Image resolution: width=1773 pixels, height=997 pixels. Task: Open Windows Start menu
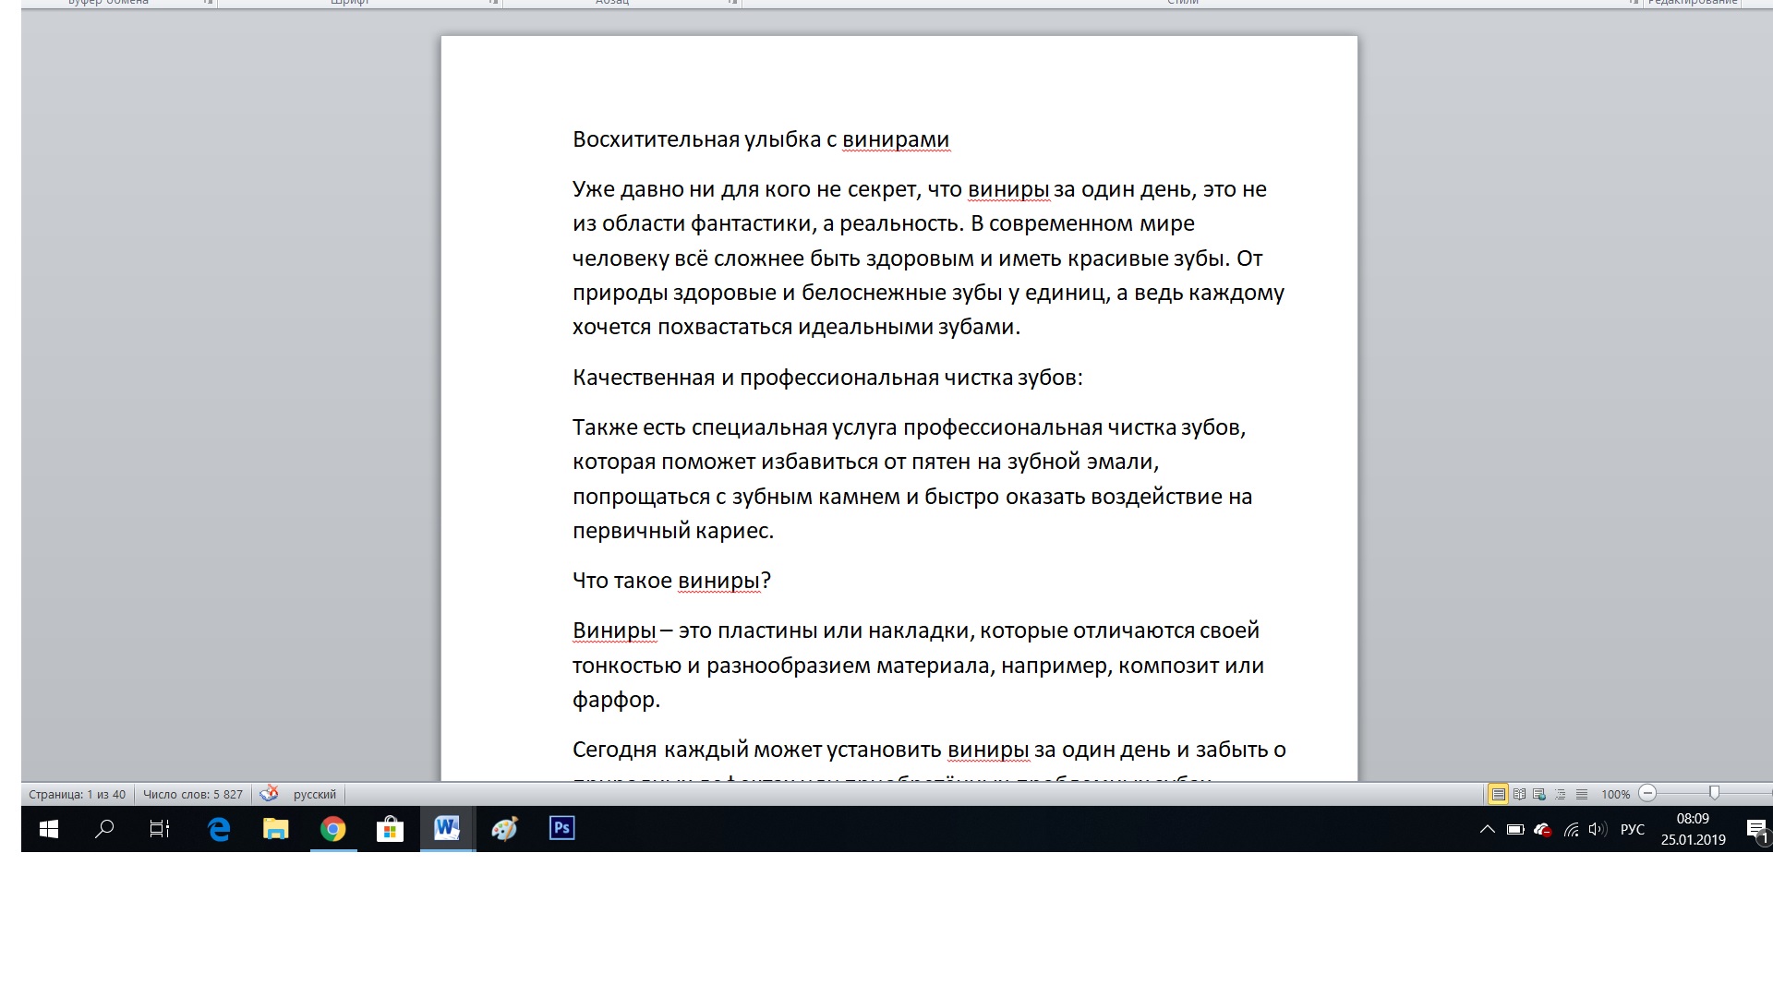[49, 829]
